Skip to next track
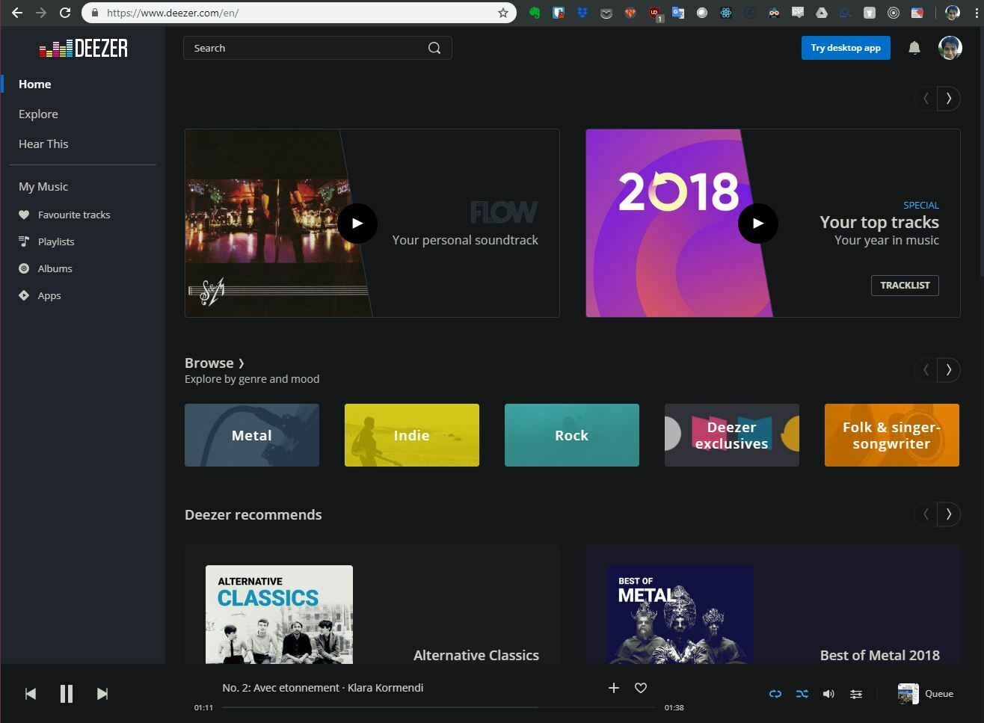Viewport: 984px width, 723px height. (x=102, y=694)
